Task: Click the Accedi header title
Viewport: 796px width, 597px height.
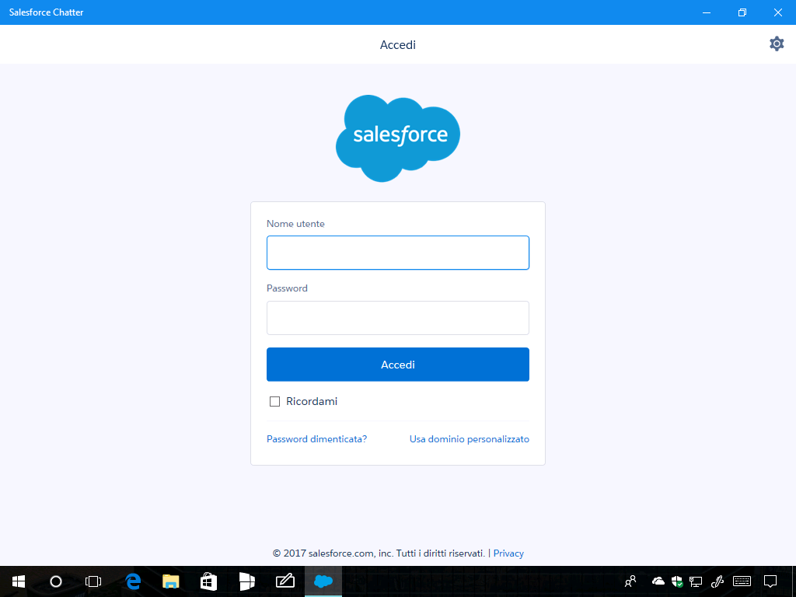Action: point(398,44)
